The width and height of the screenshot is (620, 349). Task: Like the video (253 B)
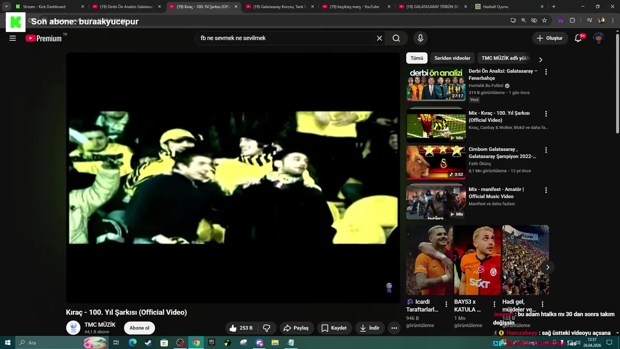[241, 328]
